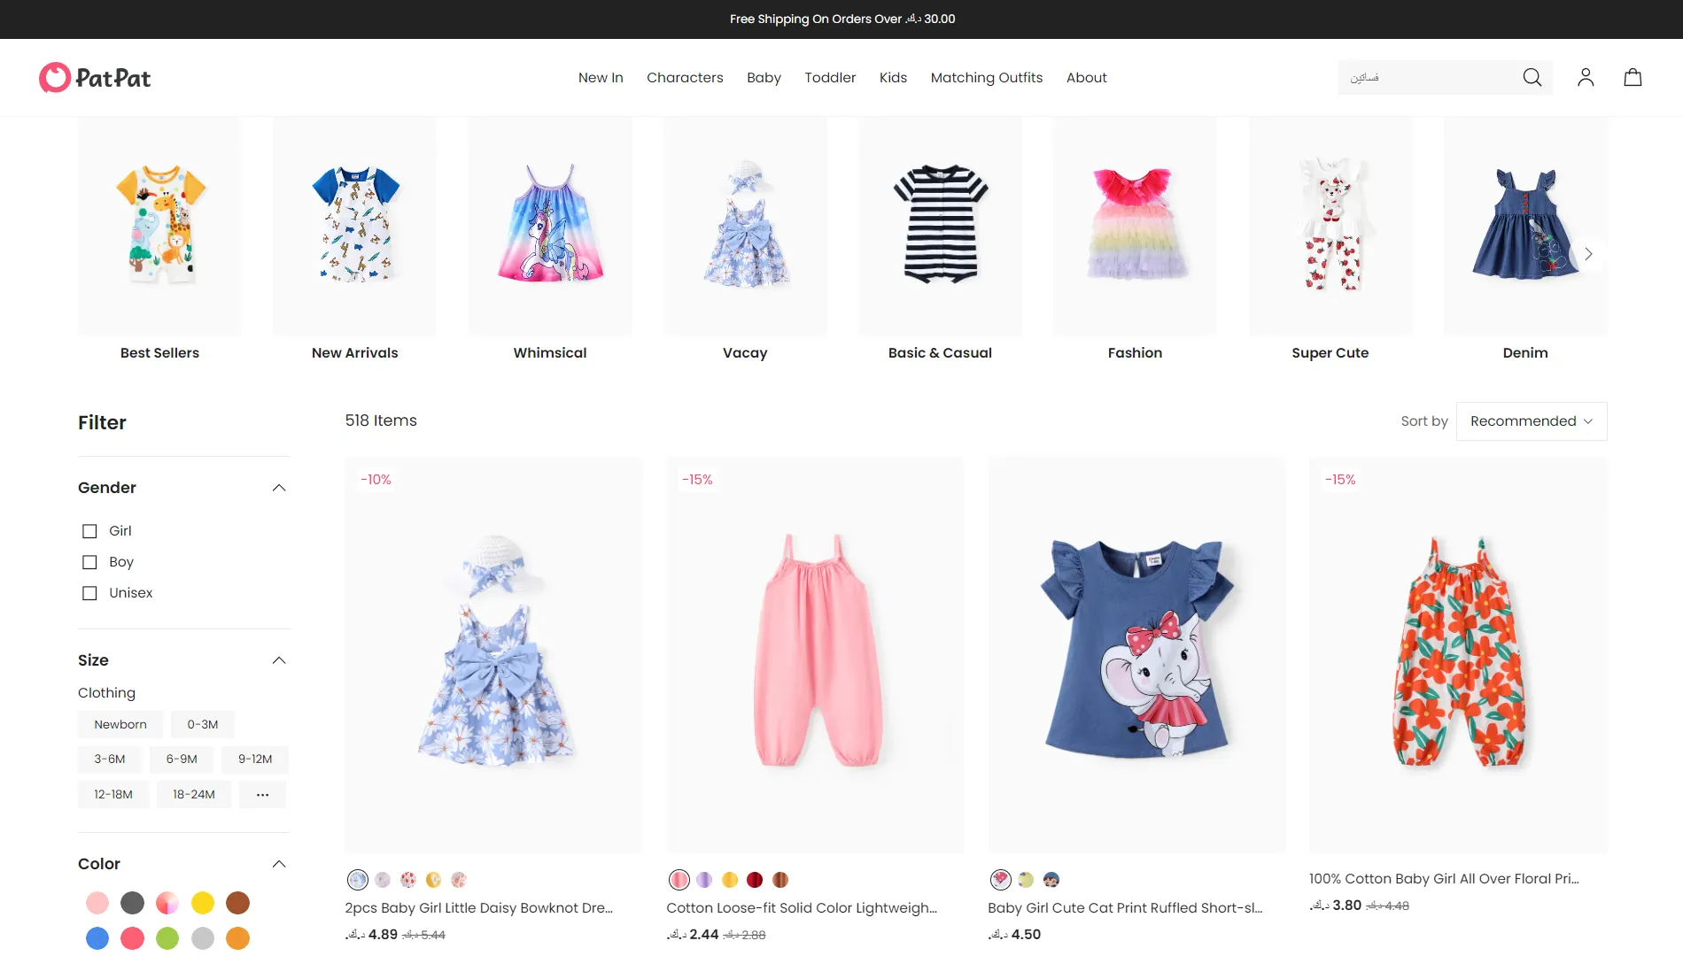Open the shopping bag icon
1683x956 pixels.
(x=1633, y=78)
